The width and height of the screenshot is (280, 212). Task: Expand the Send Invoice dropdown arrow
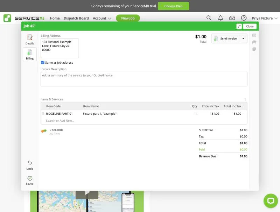pos(243,38)
